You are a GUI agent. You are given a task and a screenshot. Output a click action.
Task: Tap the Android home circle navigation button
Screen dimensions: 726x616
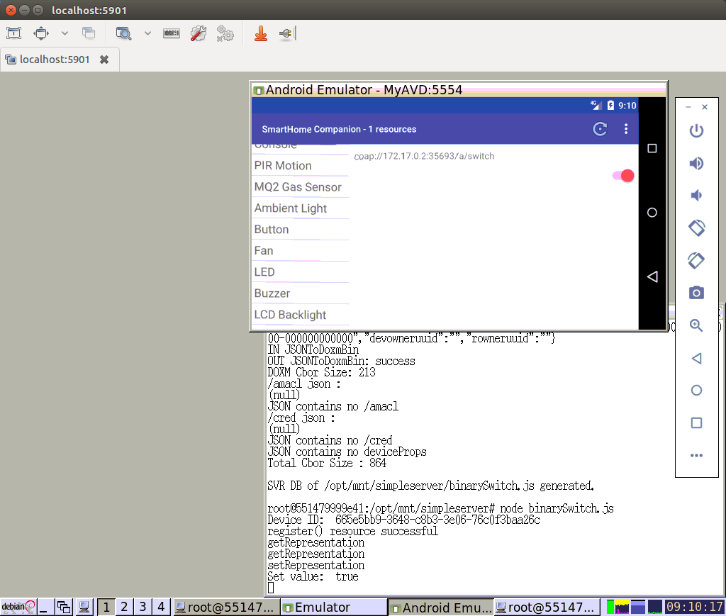coord(652,213)
